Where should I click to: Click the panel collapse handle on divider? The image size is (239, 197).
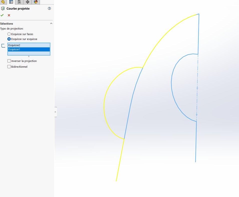[55, 112]
